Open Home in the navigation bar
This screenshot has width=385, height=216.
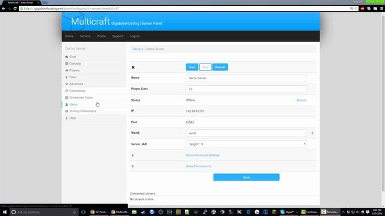point(69,36)
